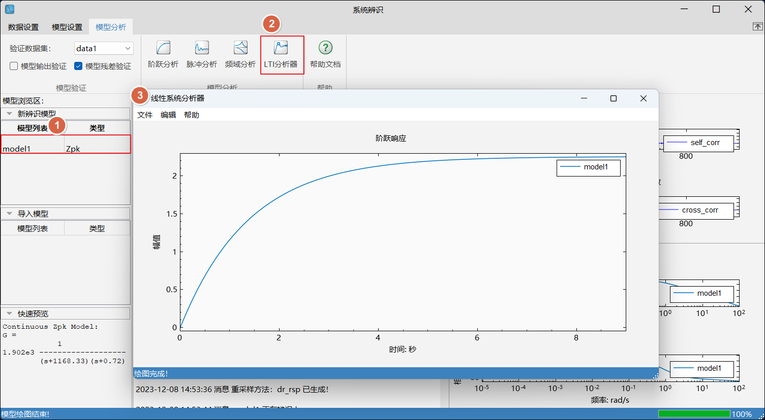The height and width of the screenshot is (420, 765).
Task: Collapse the 新辨识模型 section
Action: click(x=10, y=114)
